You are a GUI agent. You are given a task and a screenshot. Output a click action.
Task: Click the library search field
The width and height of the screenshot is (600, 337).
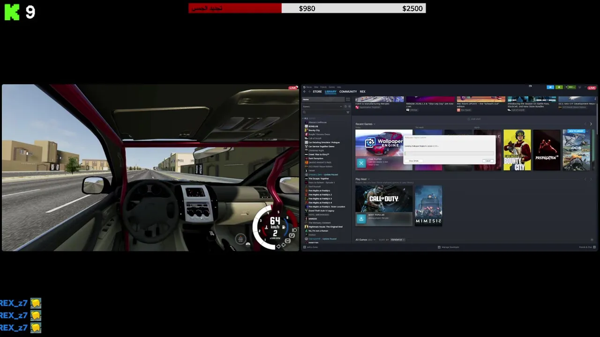324,112
